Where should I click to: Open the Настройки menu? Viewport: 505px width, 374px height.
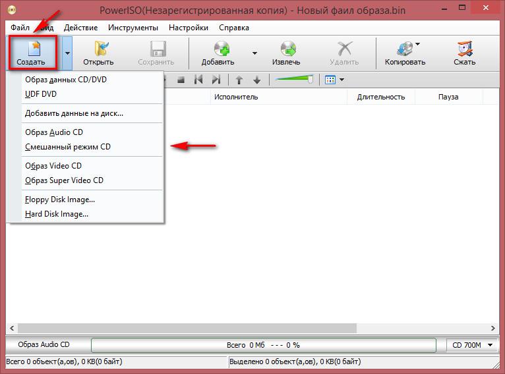[189, 28]
